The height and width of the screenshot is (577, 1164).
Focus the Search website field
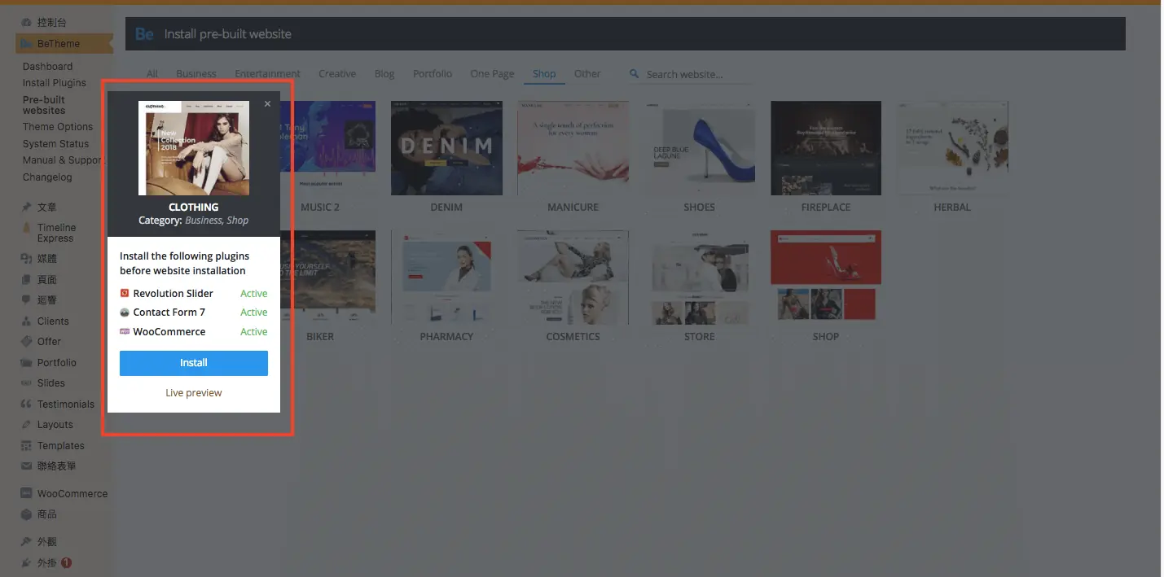pyautogui.click(x=697, y=75)
